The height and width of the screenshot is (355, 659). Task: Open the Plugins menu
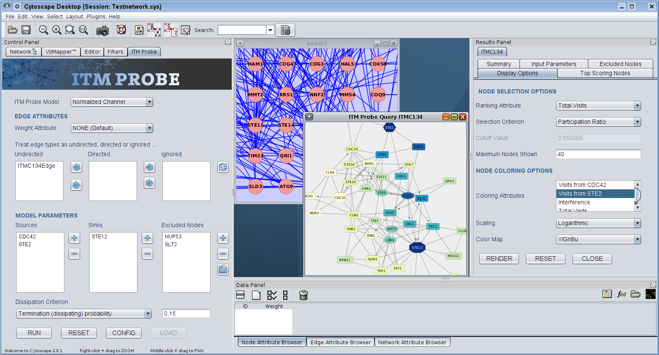[96, 16]
